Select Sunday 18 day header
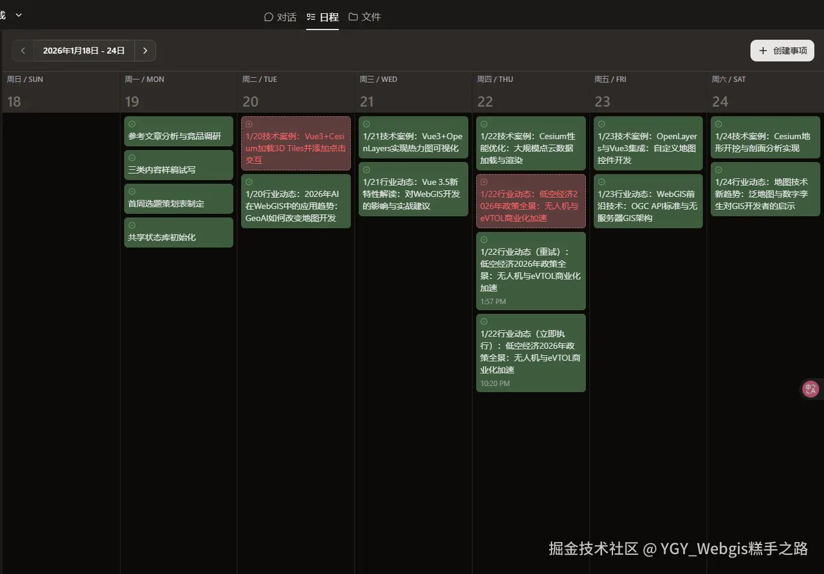Screen dimensions: 824x574 [x=61, y=92]
